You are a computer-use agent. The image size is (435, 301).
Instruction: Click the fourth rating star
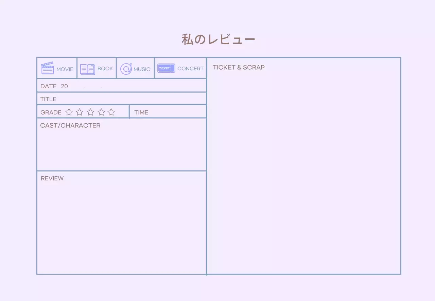click(x=101, y=112)
